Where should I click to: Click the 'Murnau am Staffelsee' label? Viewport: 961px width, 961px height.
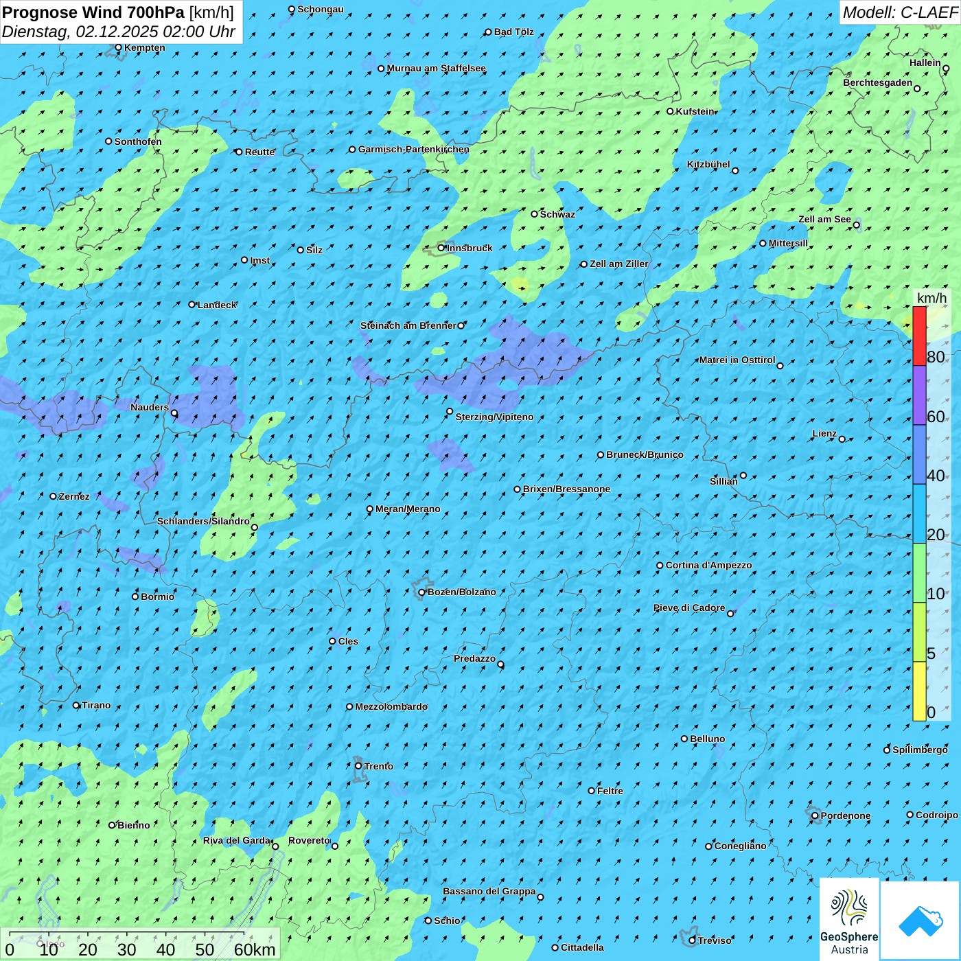[436, 68]
